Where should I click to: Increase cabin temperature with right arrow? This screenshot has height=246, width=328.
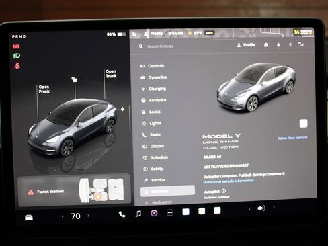(89, 216)
